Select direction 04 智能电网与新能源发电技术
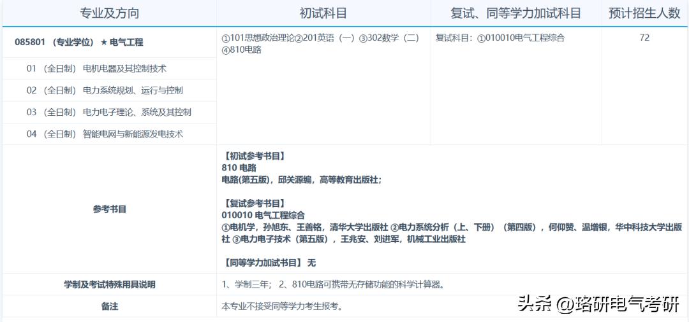 point(110,134)
